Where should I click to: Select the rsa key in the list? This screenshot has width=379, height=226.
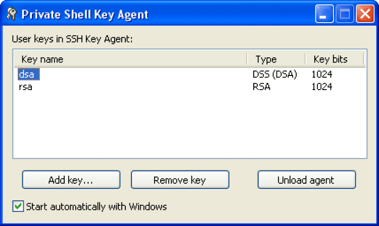25,87
